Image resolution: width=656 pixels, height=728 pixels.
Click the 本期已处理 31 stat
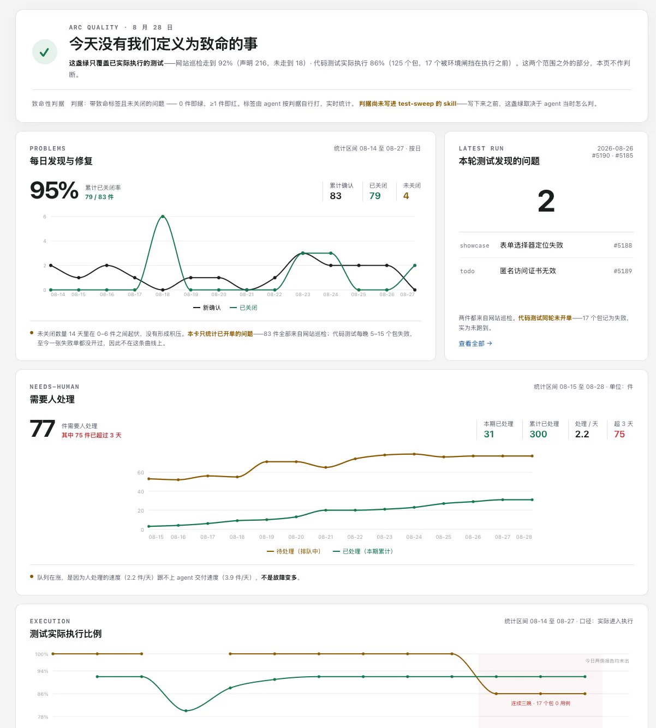click(x=498, y=429)
